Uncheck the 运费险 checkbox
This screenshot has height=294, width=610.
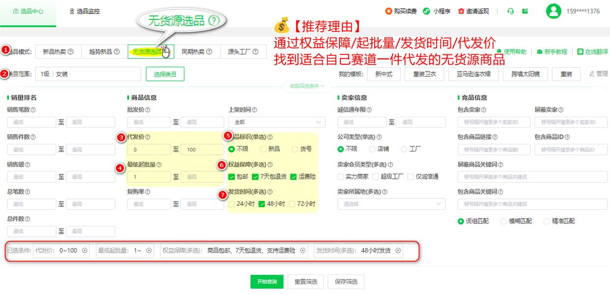[x=293, y=177]
